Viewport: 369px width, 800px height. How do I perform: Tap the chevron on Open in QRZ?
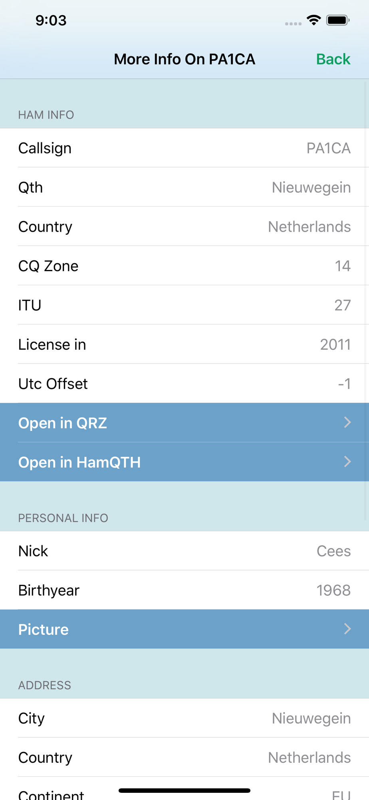pos(347,422)
